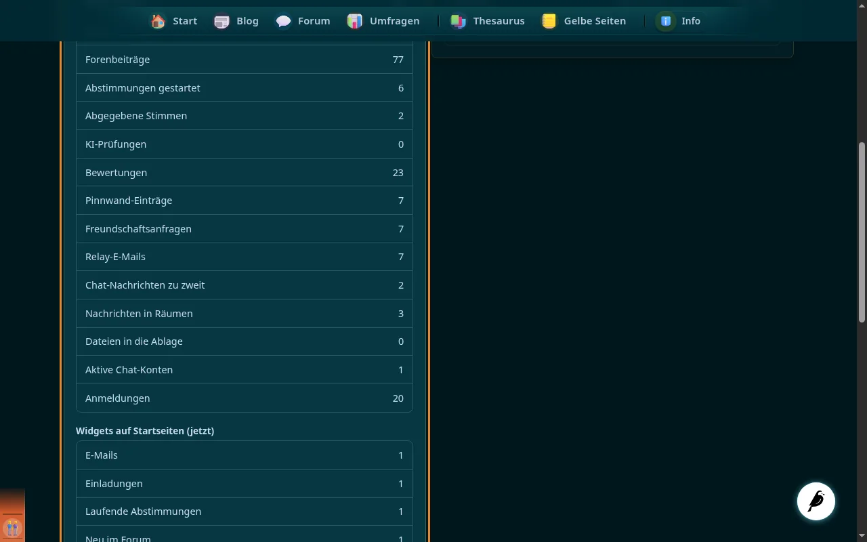The image size is (867, 542).
Task: Open the Forum menu item
Action: tap(314, 21)
